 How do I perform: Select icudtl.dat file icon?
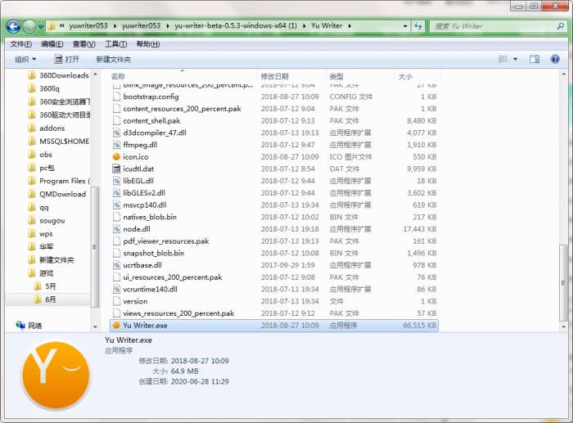point(116,169)
